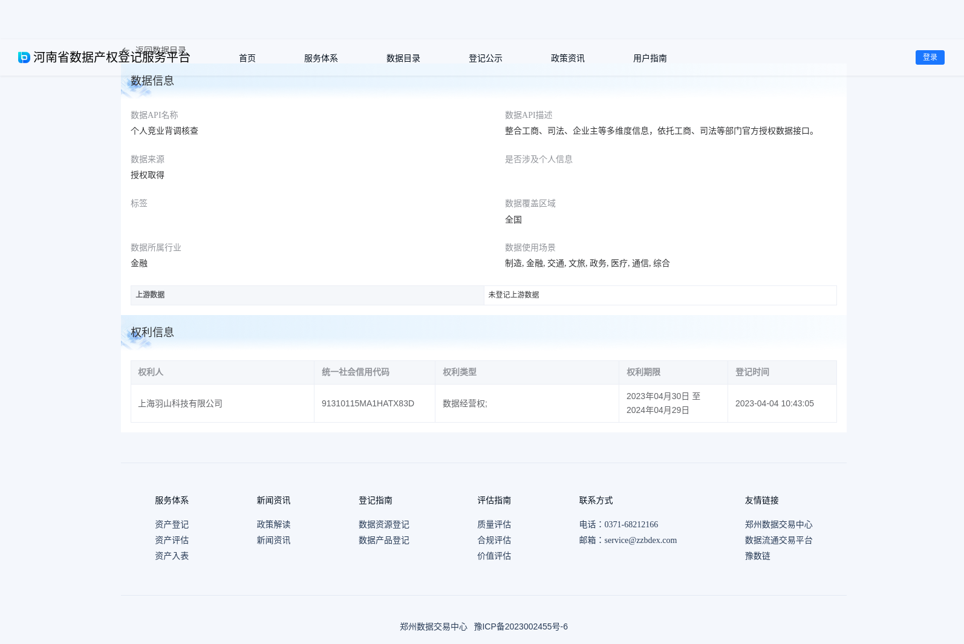
Task: Select the usage scenarios list text
Action: click(x=587, y=263)
